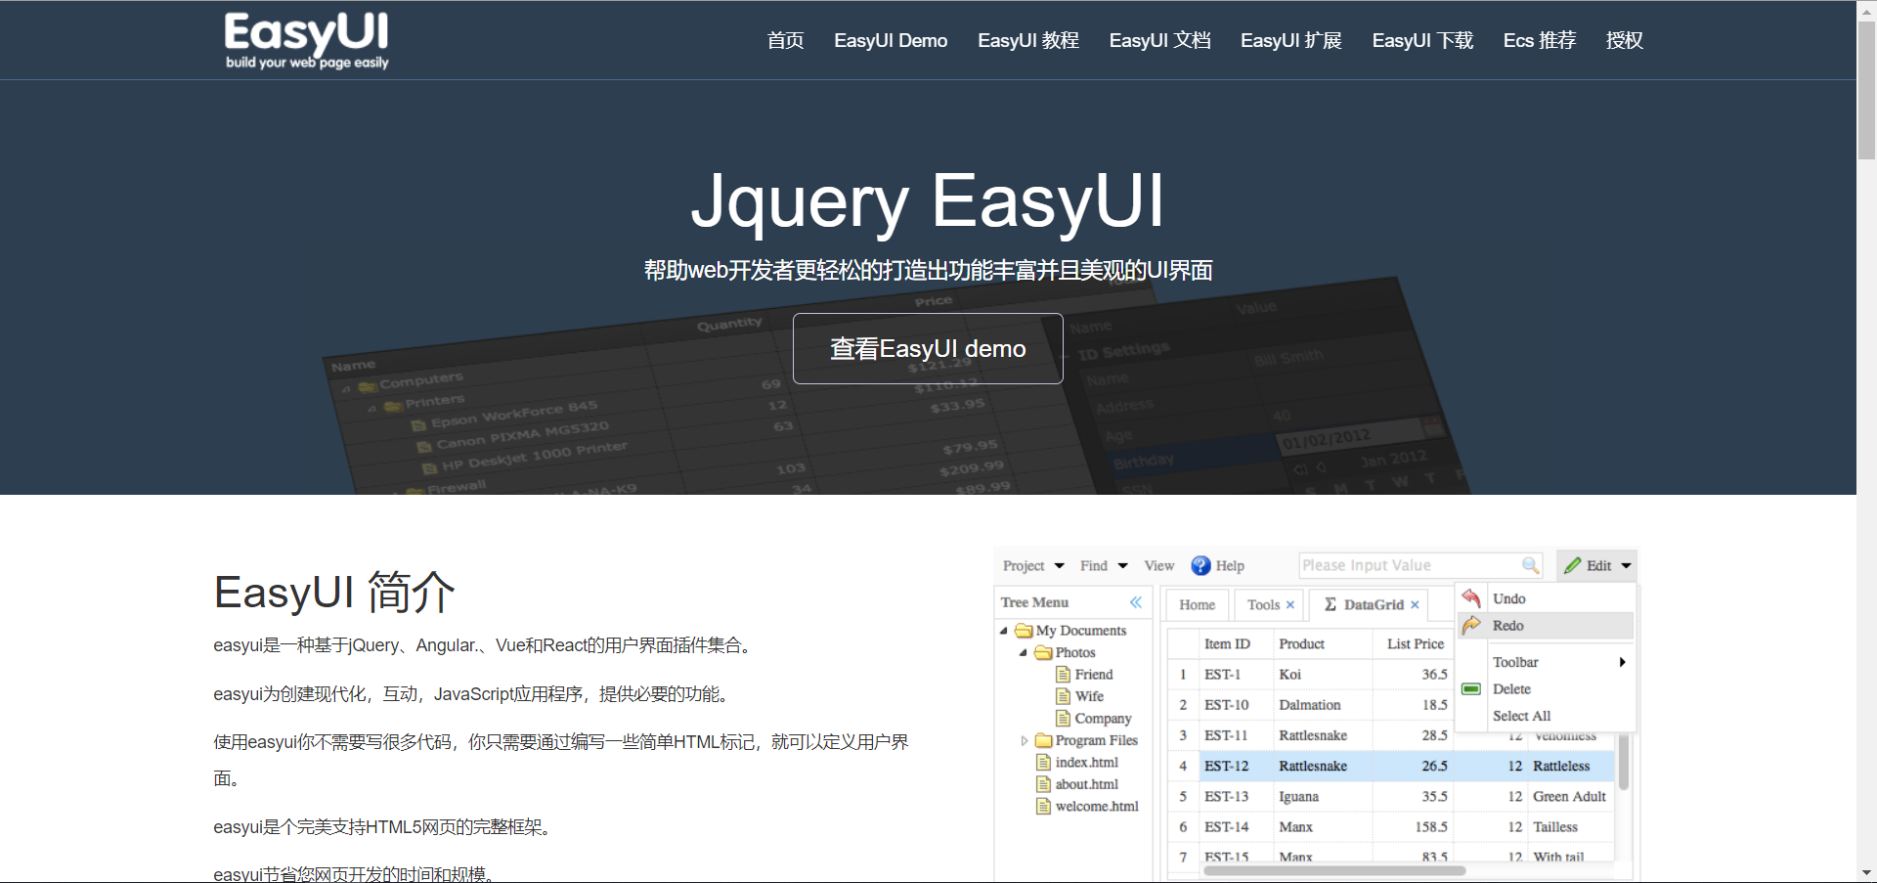Select the welcome.html tree item
Image resolution: width=1877 pixels, height=883 pixels.
(1097, 807)
